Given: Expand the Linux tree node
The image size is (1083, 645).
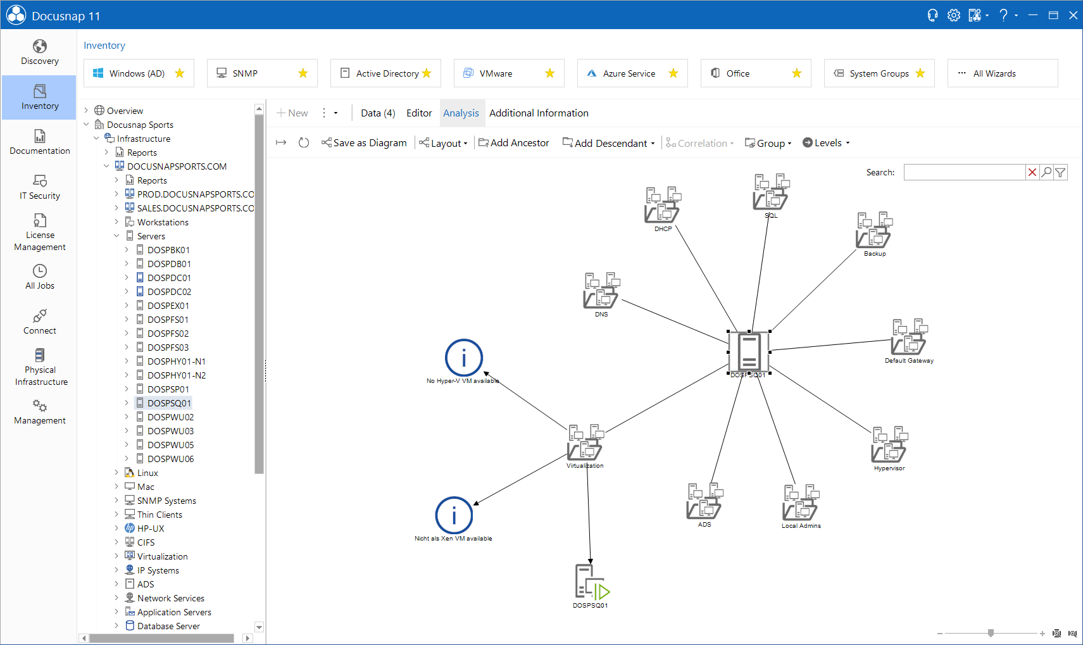Looking at the screenshot, I should pyautogui.click(x=116, y=473).
